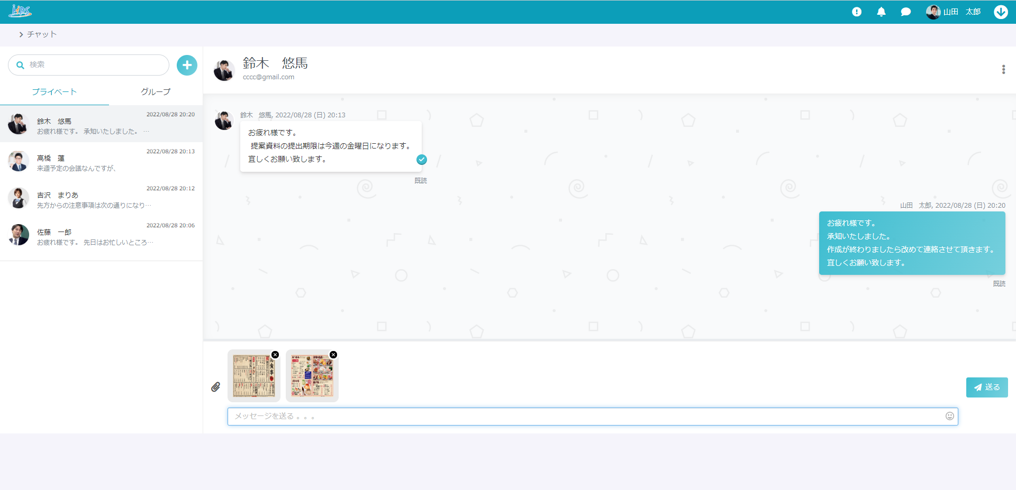Open the second attached colorful menu thumbnail
Viewport: 1016px width, 490px height.
[312, 376]
